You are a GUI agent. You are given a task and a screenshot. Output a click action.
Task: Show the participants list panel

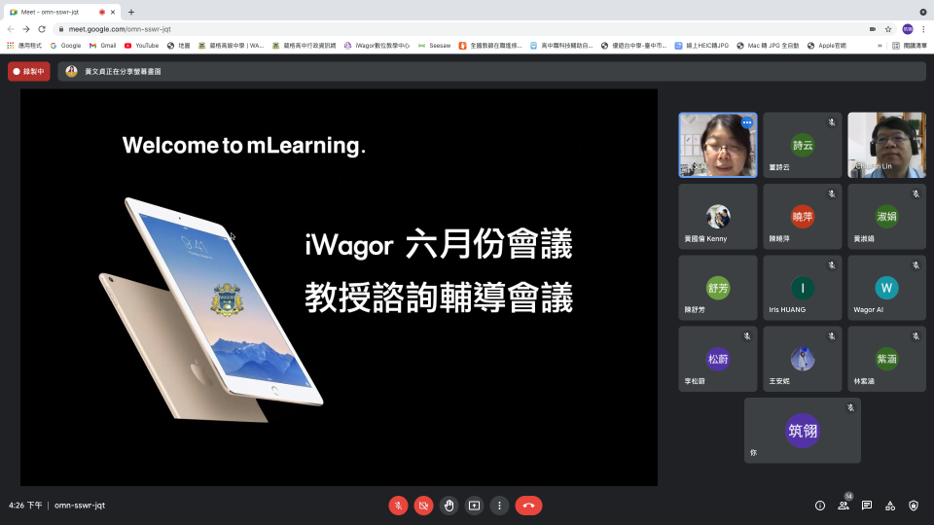[843, 506]
